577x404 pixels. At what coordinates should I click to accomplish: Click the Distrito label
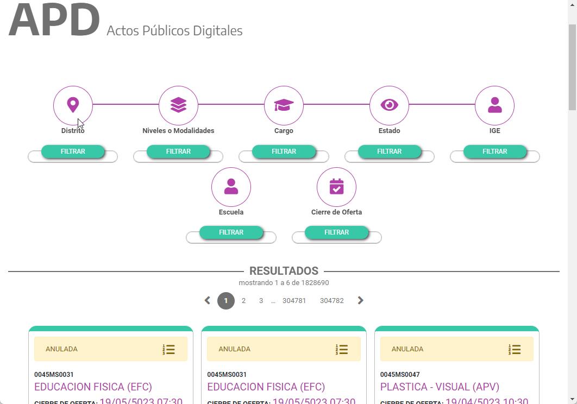73,131
